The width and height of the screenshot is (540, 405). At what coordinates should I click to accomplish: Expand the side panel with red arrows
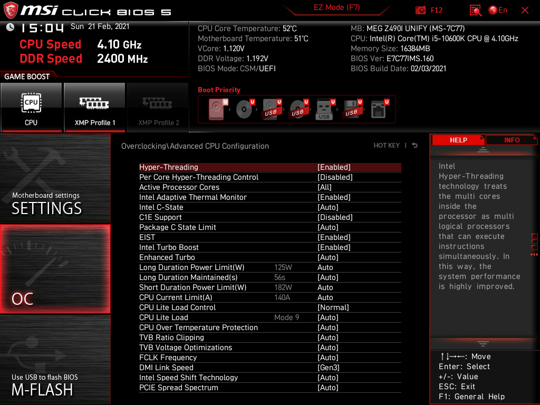[534, 245]
